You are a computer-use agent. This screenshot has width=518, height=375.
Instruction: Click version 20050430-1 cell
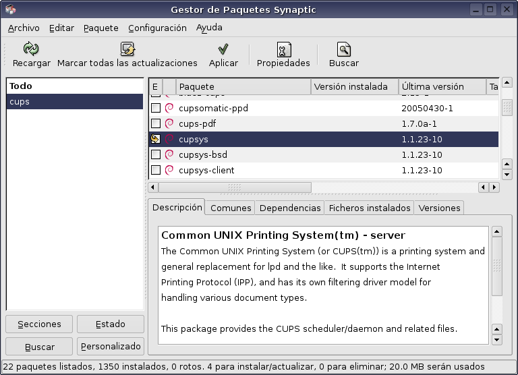click(x=427, y=109)
